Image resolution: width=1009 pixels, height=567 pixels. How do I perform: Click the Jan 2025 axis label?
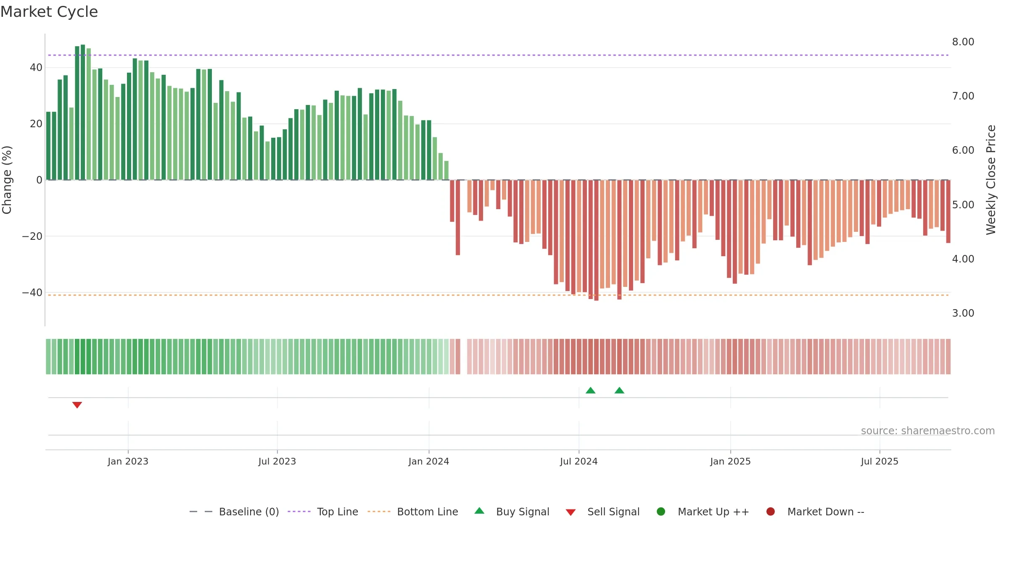click(730, 462)
